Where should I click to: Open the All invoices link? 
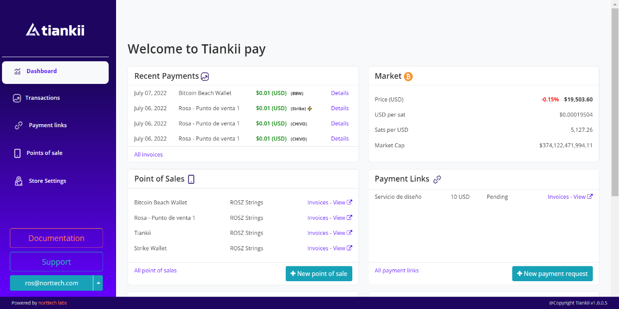coord(148,154)
